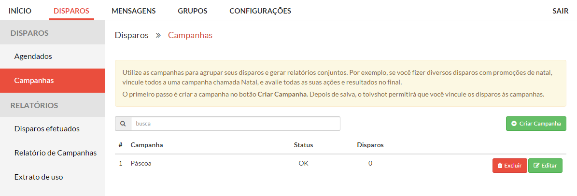Click the pencil icon on Editar
The width and height of the screenshot is (577, 196).
pos(536,166)
